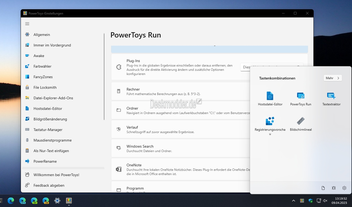
Task: Expand the Windows Search plug-in row
Action: tap(180, 148)
